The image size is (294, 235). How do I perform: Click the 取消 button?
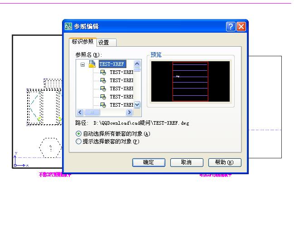coord(187,162)
